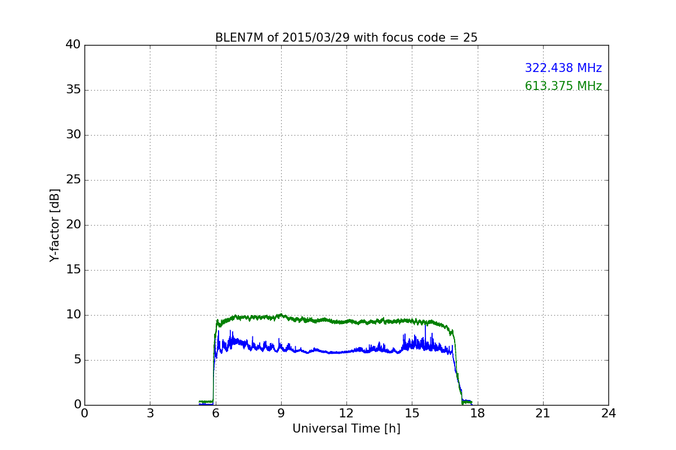Click the y-axis tick label 30
Image resolution: width=676 pixels, height=450 pixels.
(x=74, y=135)
